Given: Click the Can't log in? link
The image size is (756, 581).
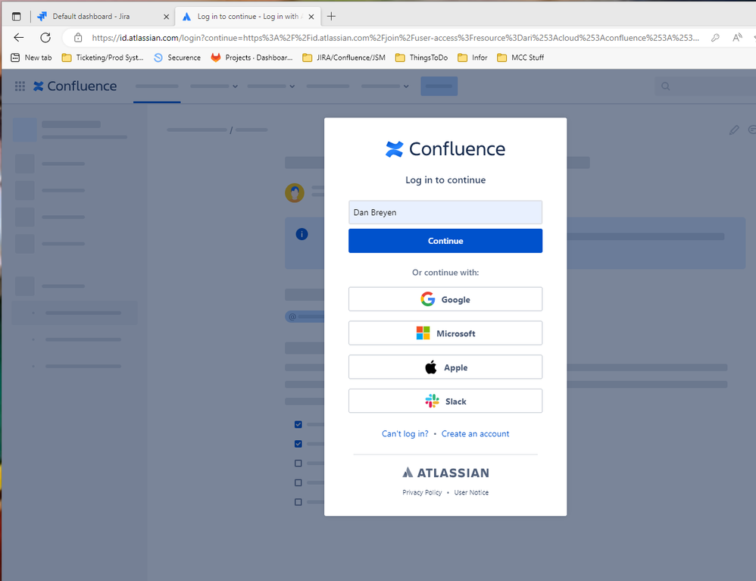Looking at the screenshot, I should tap(405, 434).
